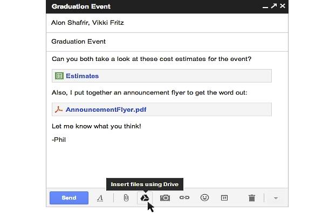Open the AnnouncementFlyer.pdf attachment link
The width and height of the screenshot is (329, 213).
pos(106,109)
